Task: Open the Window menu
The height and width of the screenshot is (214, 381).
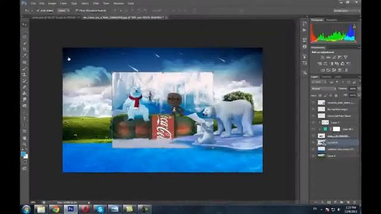Action: (118, 4)
